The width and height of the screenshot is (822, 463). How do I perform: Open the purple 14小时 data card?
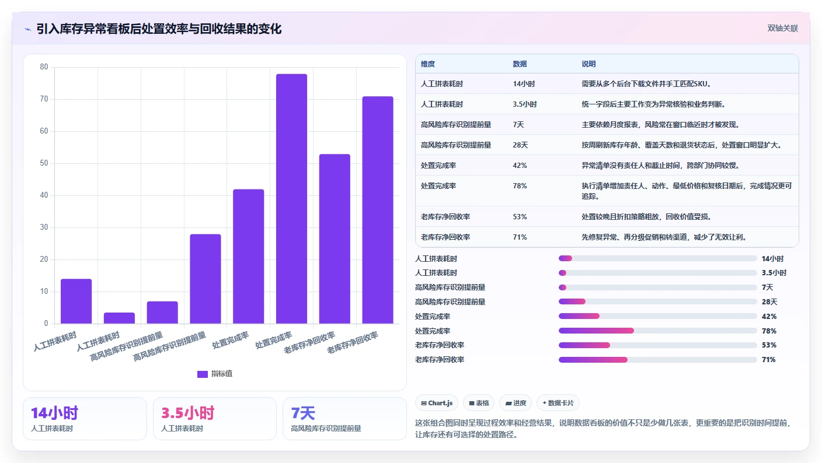pyautogui.click(x=85, y=419)
